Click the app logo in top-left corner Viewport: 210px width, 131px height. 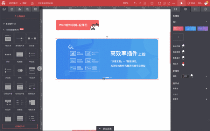tap(3, 3)
